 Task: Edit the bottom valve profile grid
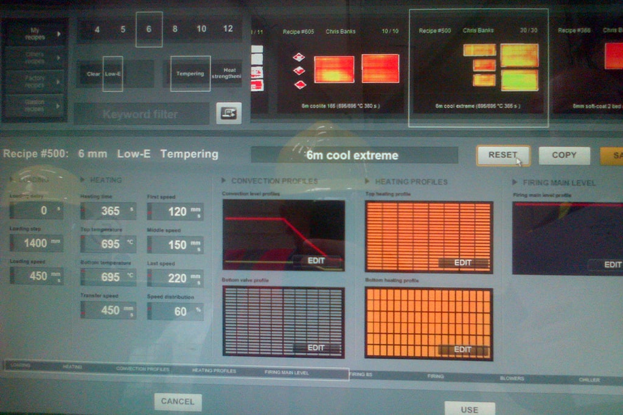click(316, 348)
